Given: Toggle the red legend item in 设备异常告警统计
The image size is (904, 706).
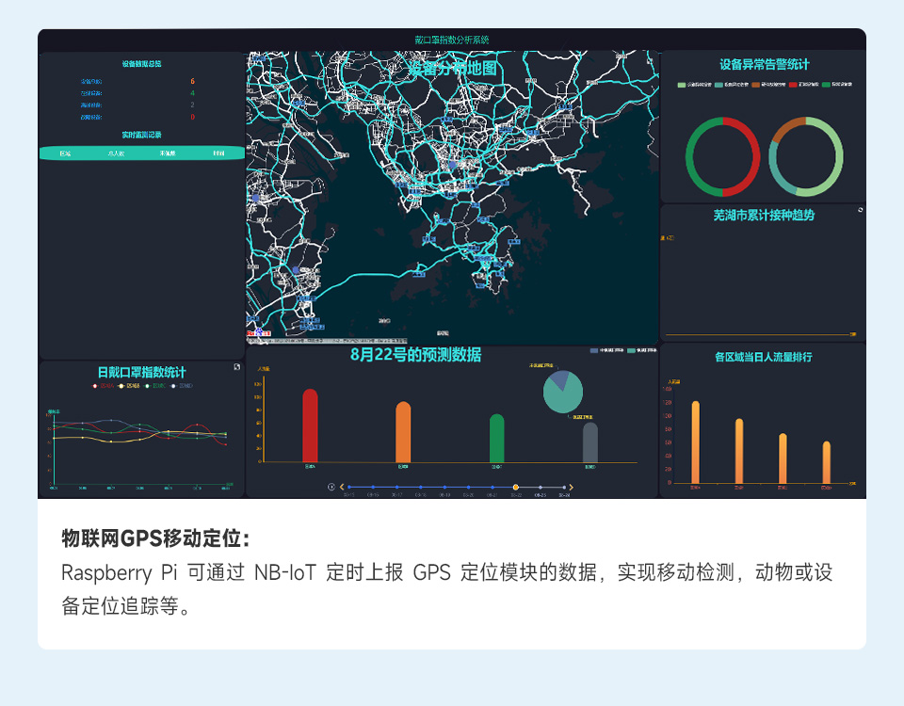Looking at the screenshot, I should pos(793,84).
